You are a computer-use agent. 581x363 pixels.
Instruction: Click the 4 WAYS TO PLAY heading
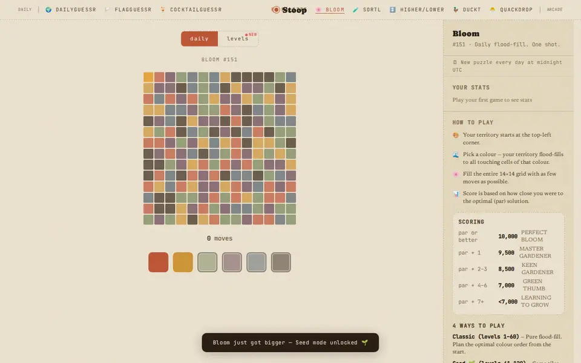(478, 326)
